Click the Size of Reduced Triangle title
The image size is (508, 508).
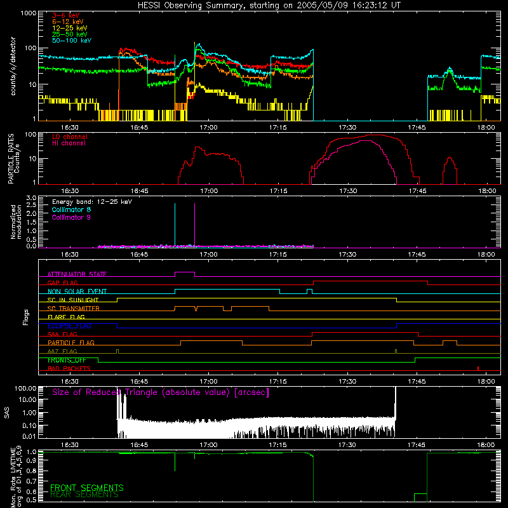(x=161, y=392)
